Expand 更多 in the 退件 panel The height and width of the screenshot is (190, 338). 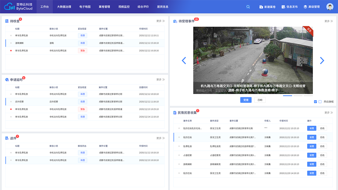click(160, 138)
